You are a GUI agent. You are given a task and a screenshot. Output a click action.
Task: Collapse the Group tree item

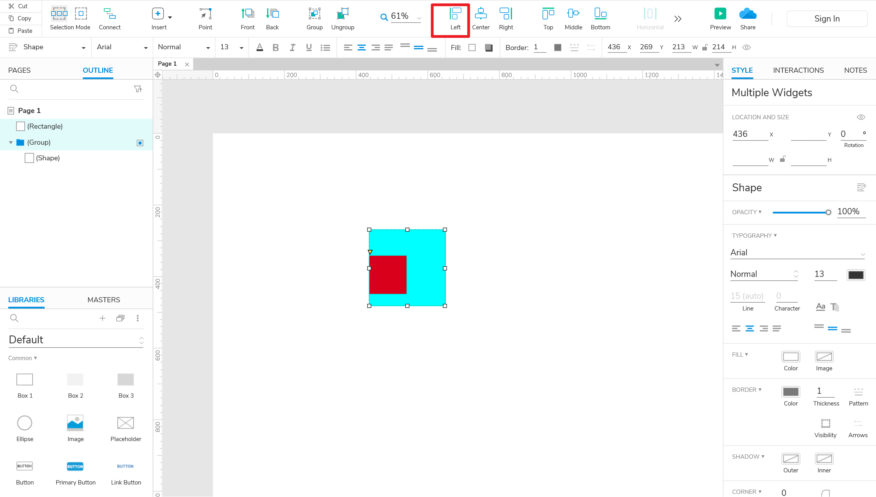(11, 143)
